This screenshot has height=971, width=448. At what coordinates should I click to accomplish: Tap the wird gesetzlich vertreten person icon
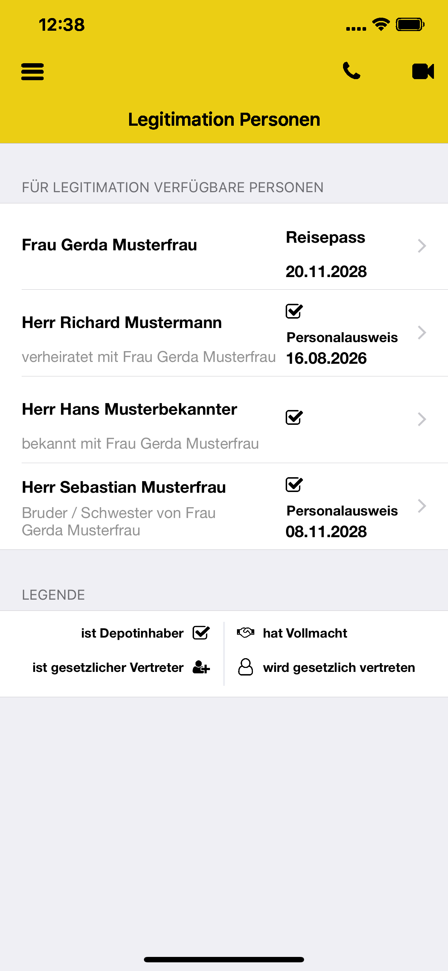(x=245, y=667)
